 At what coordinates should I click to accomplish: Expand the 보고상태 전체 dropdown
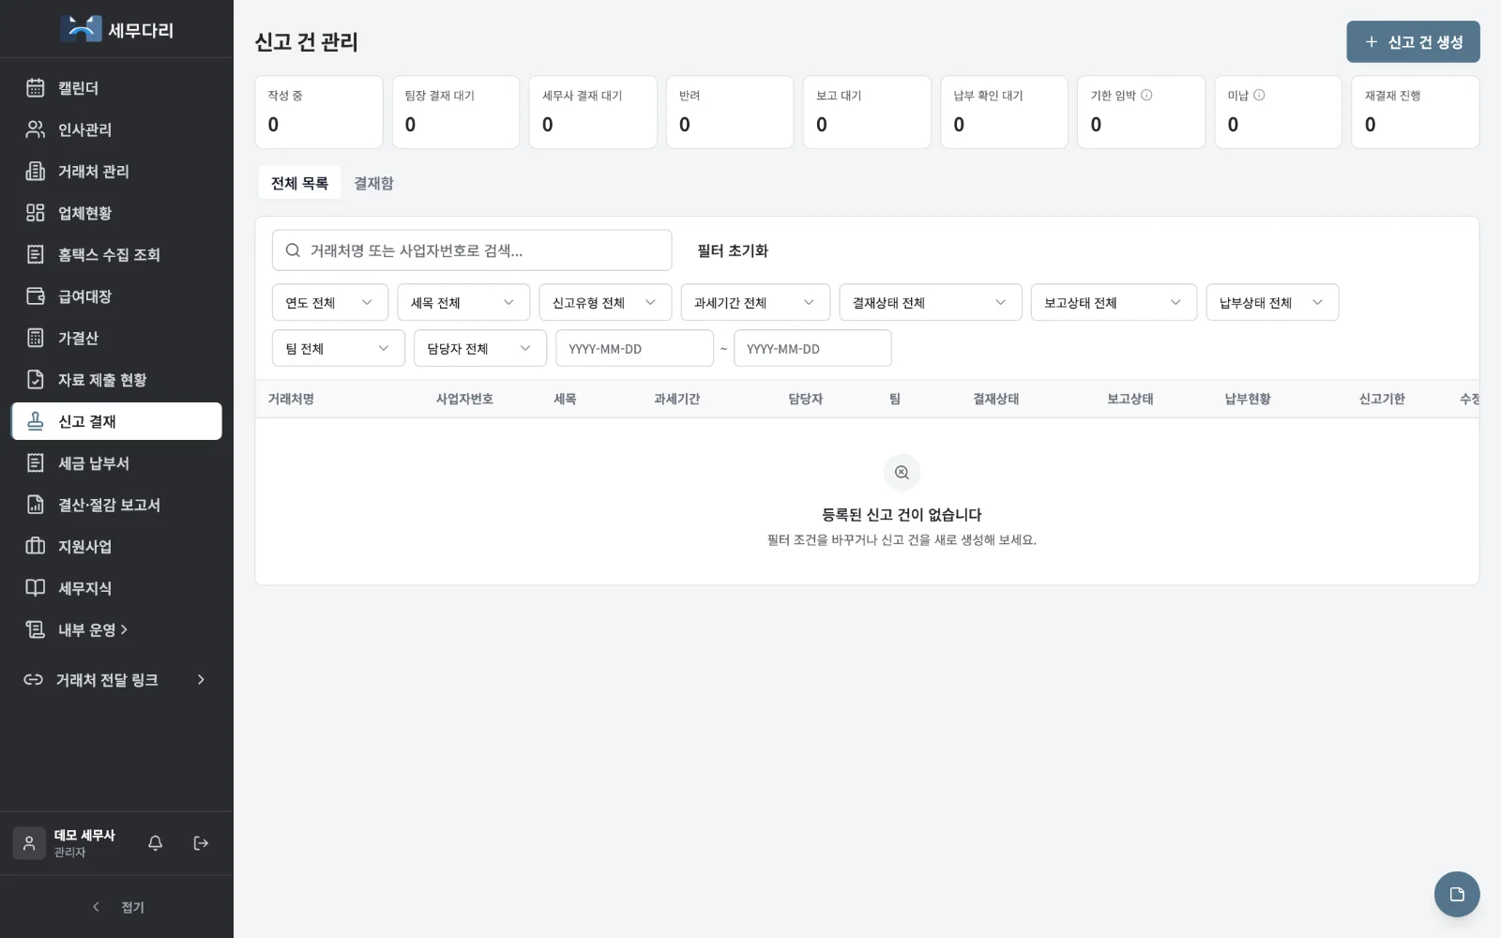point(1114,302)
